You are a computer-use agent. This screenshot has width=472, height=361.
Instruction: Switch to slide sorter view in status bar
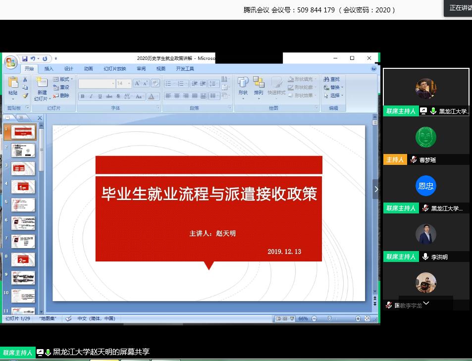285,318
